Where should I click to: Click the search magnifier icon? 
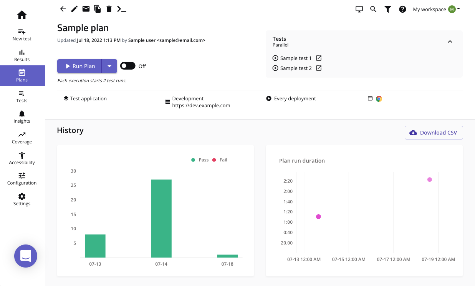[373, 9]
